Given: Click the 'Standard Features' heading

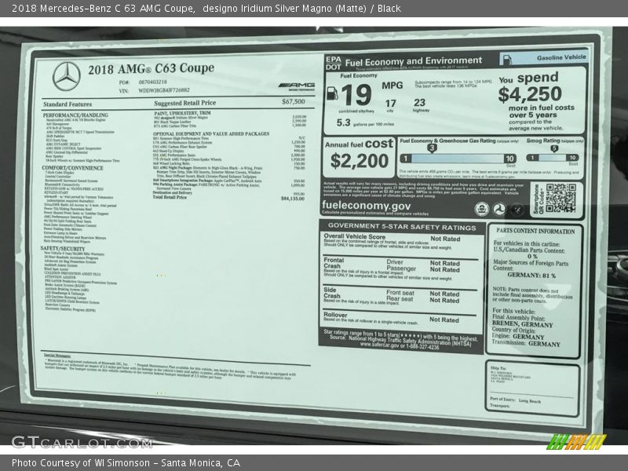Looking at the screenshot, I should pyautogui.click(x=68, y=104).
